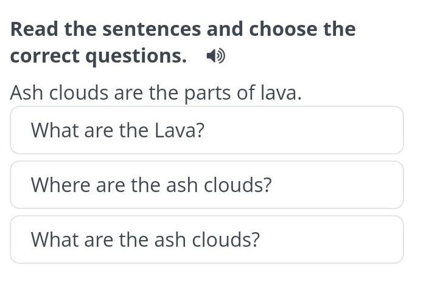426x282 pixels.
Task: Play the audio with the speaker icon
Action: (x=215, y=56)
